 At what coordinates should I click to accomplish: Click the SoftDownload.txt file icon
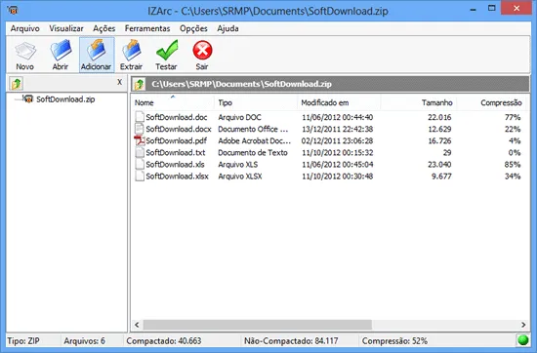140,152
